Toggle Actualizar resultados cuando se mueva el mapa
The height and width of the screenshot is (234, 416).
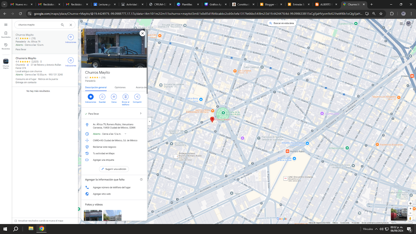16,221
